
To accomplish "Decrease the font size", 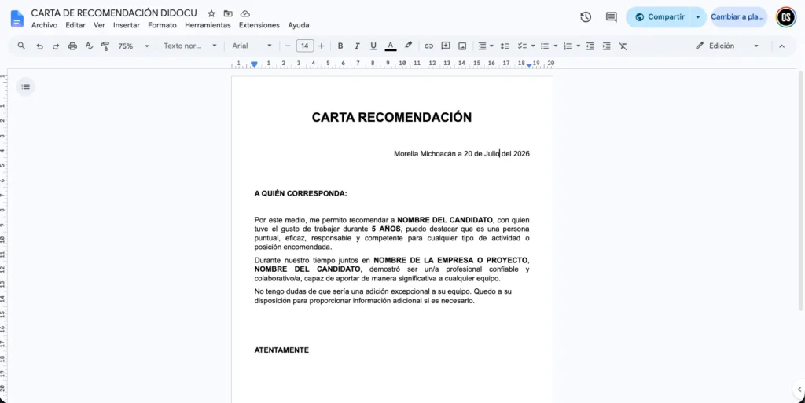I will pos(288,46).
